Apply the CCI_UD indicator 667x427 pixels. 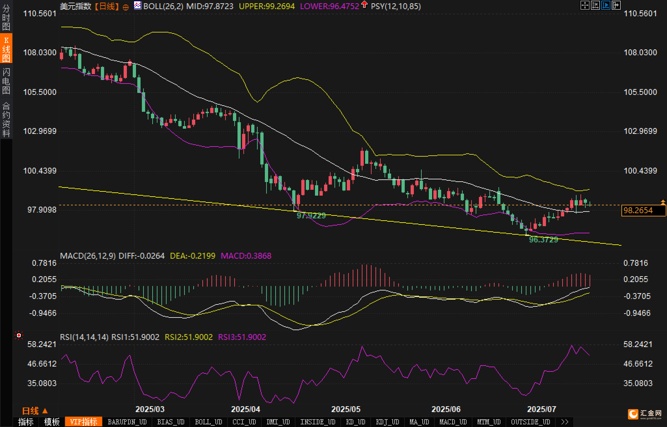(244, 422)
